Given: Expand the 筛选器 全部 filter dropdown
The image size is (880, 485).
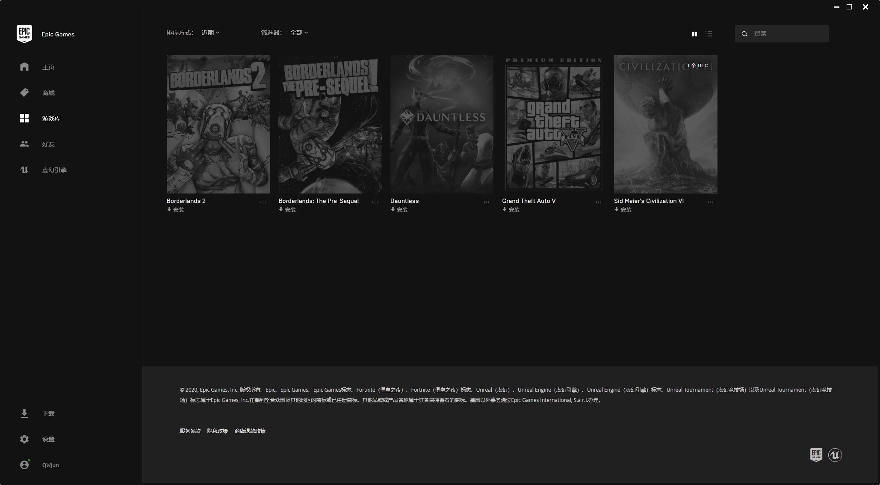Looking at the screenshot, I should 299,33.
